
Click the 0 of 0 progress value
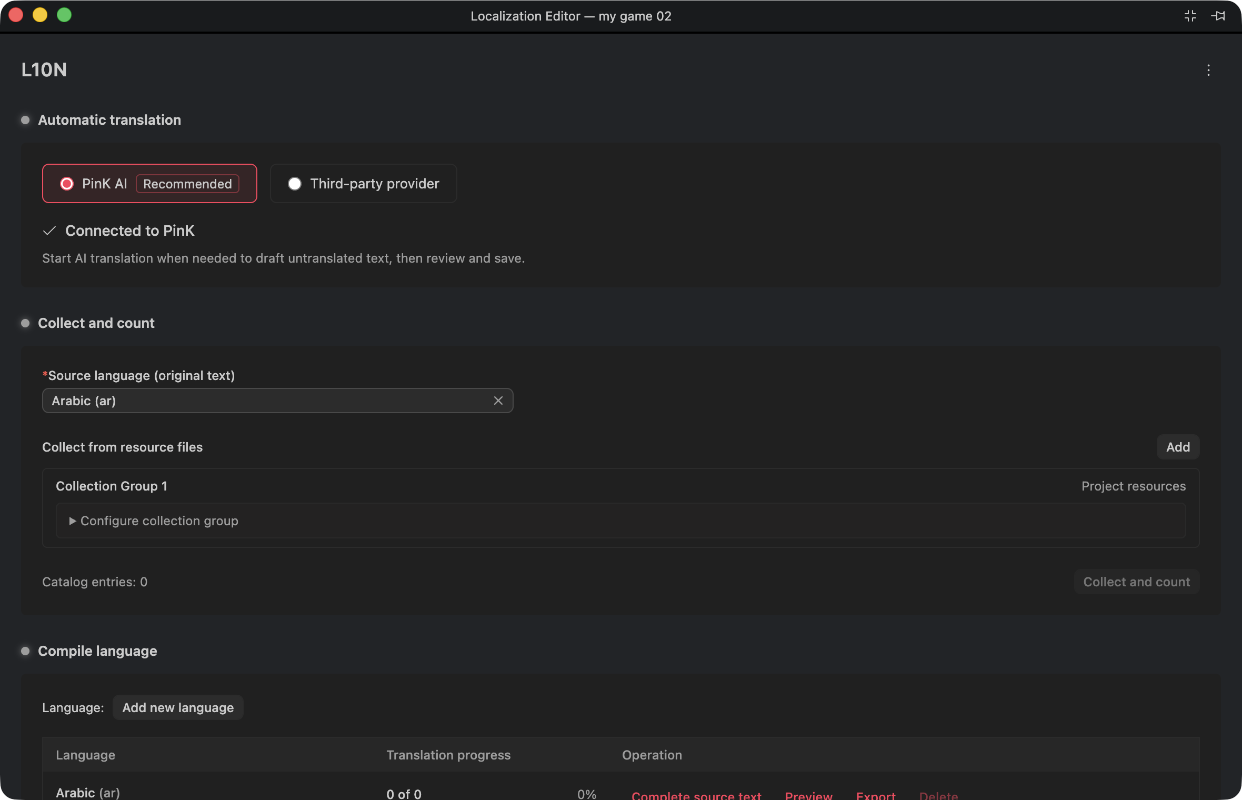click(404, 794)
